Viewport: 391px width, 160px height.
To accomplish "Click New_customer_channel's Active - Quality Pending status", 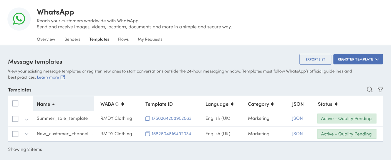I will (347, 134).
